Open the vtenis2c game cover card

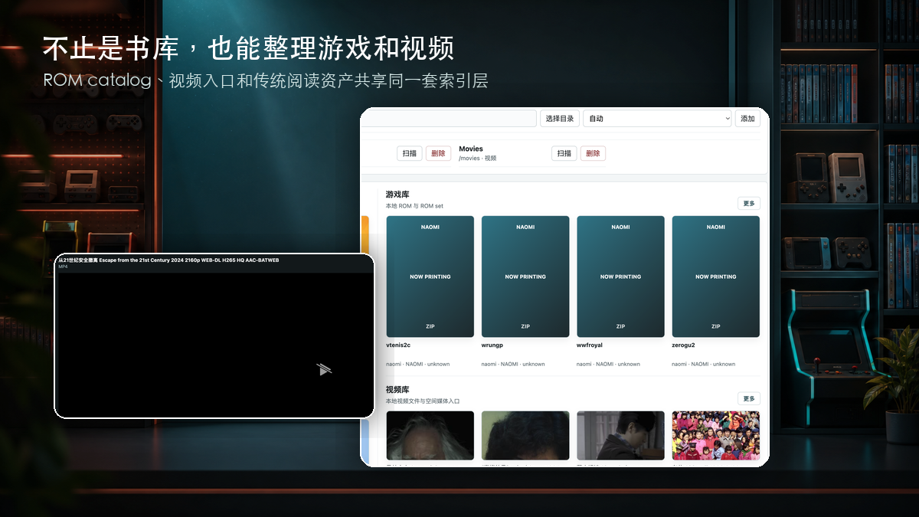430,276
